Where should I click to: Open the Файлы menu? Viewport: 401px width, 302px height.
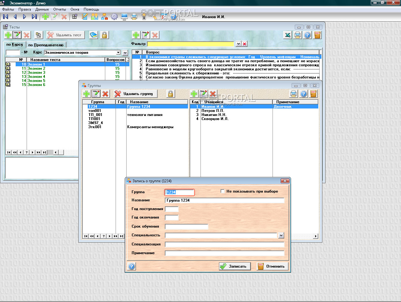[x=8, y=9]
